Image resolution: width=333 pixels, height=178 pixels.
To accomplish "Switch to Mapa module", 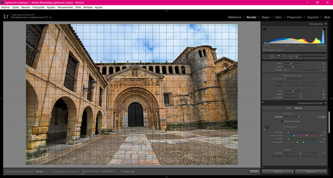I will [265, 17].
